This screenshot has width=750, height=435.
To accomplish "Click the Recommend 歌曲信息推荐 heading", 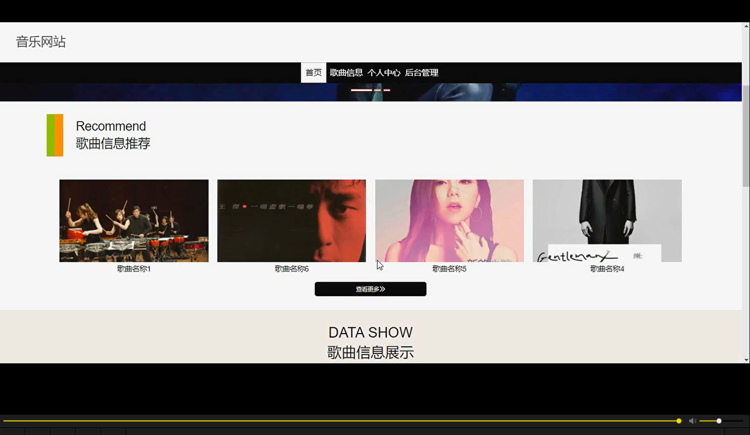I will click(113, 135).
